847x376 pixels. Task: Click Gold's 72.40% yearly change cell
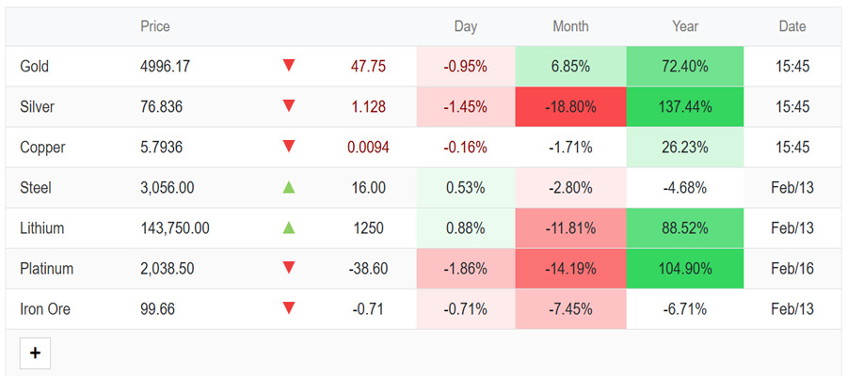coord(685,67)
